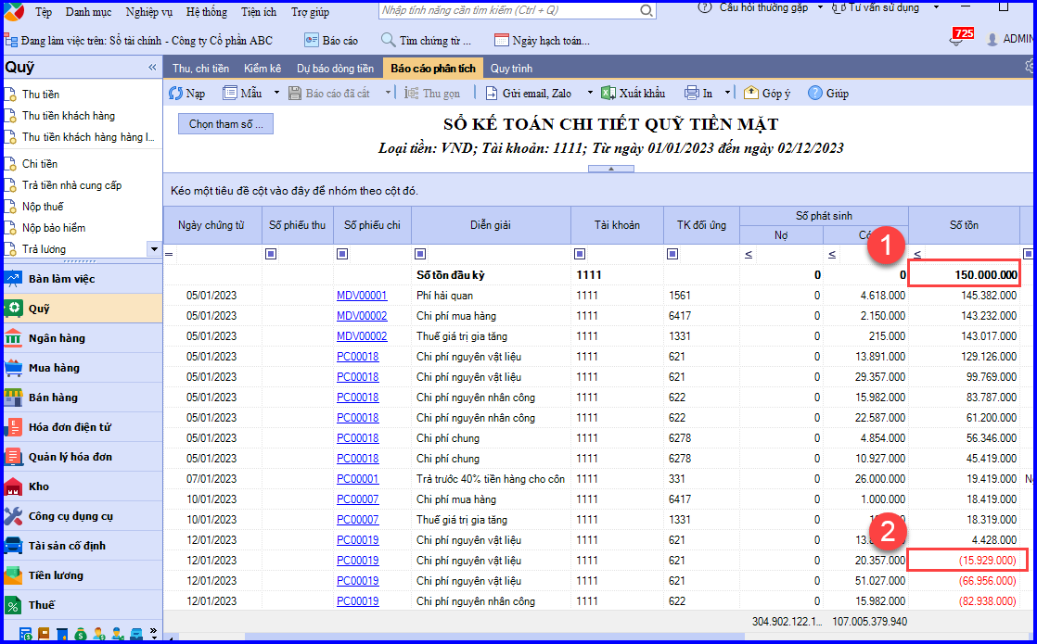Show more sidebar modules via the double-arrow overflow
Screen dimensions: 1037x644
point(154,634)
